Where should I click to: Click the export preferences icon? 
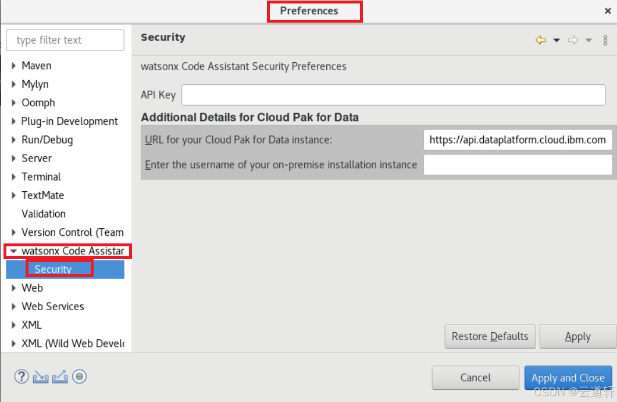coord(60,376)
